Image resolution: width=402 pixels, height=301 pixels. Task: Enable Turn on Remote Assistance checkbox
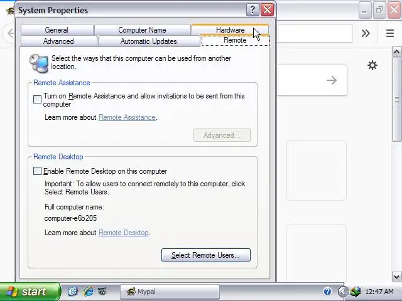pos(37,99)
